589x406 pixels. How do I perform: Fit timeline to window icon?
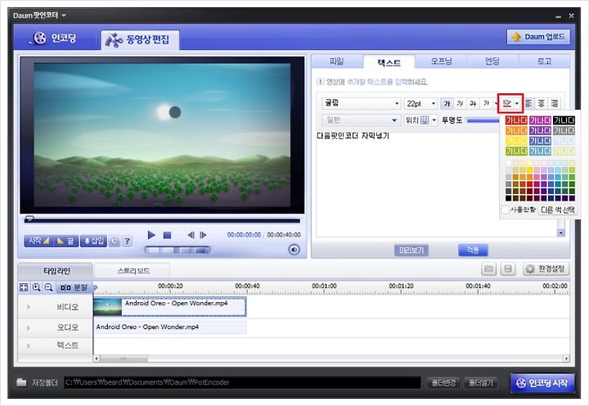(24, 287)
